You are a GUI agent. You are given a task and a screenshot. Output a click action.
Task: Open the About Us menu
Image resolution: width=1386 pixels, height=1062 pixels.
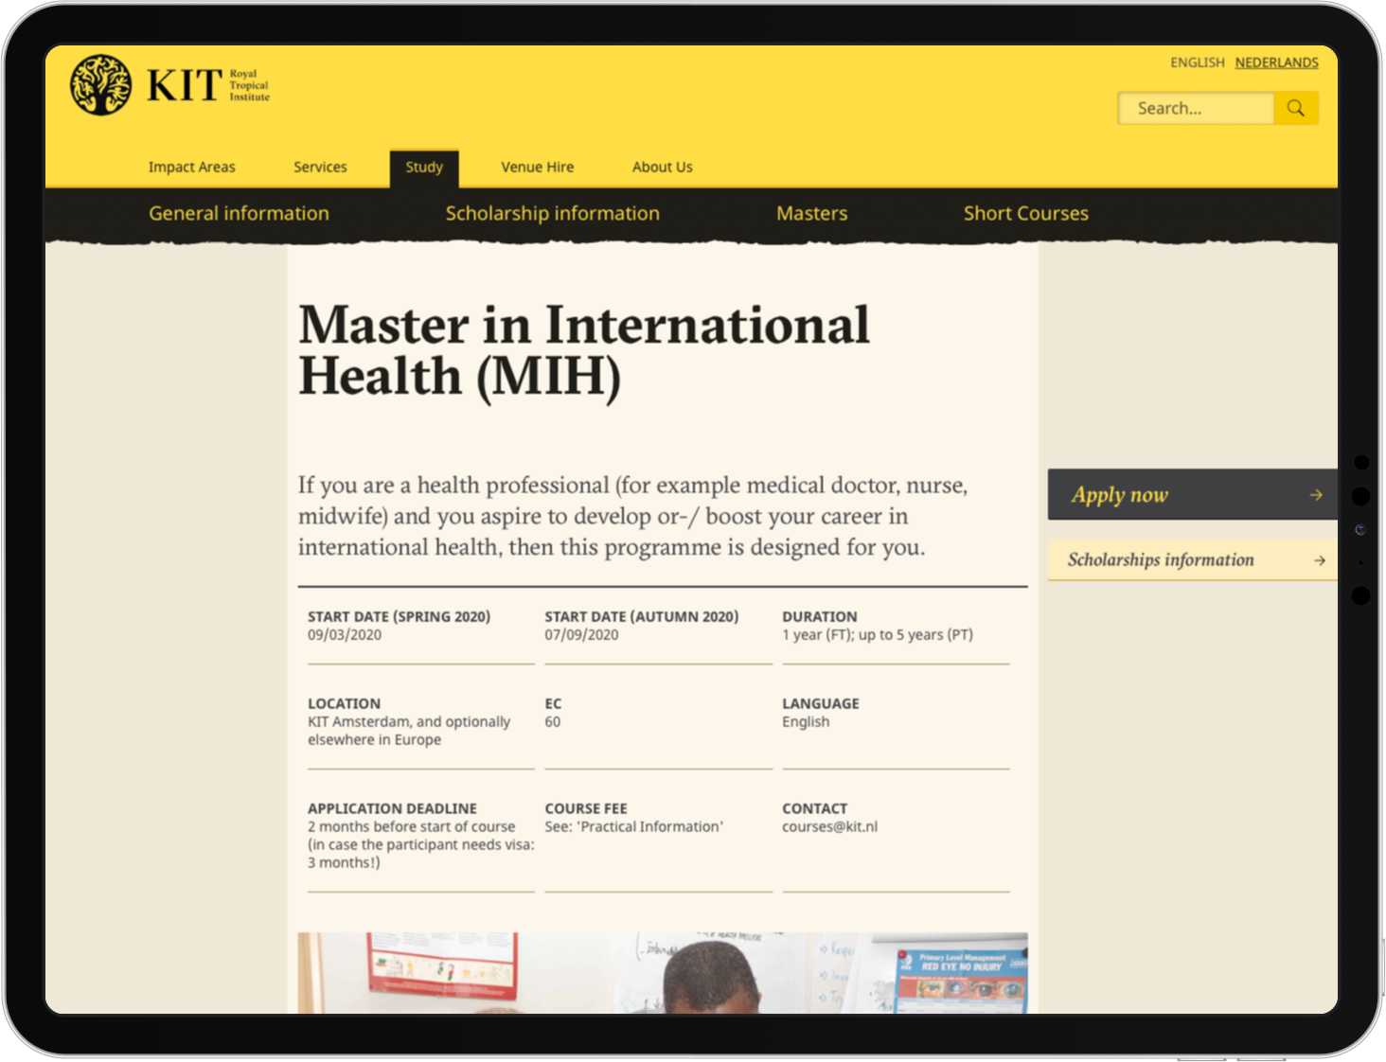(x=662, y=167)
